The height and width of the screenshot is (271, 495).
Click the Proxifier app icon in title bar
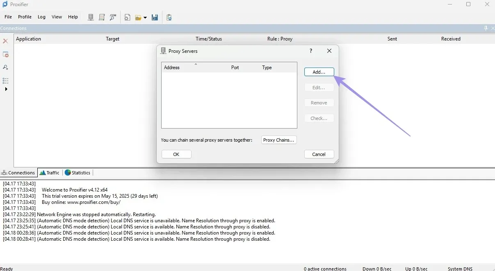tap(5, 5)
